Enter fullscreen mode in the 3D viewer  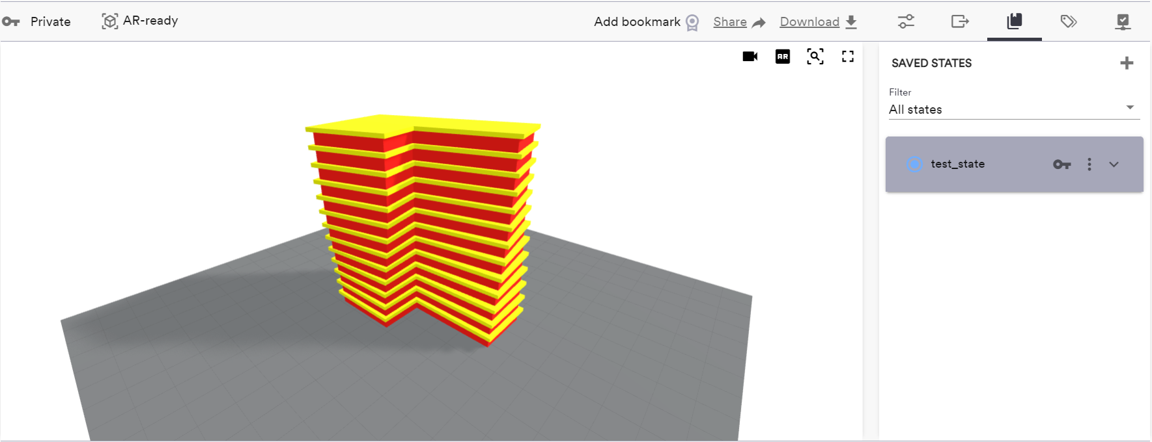pyautogui.click(x=847, y=57)
